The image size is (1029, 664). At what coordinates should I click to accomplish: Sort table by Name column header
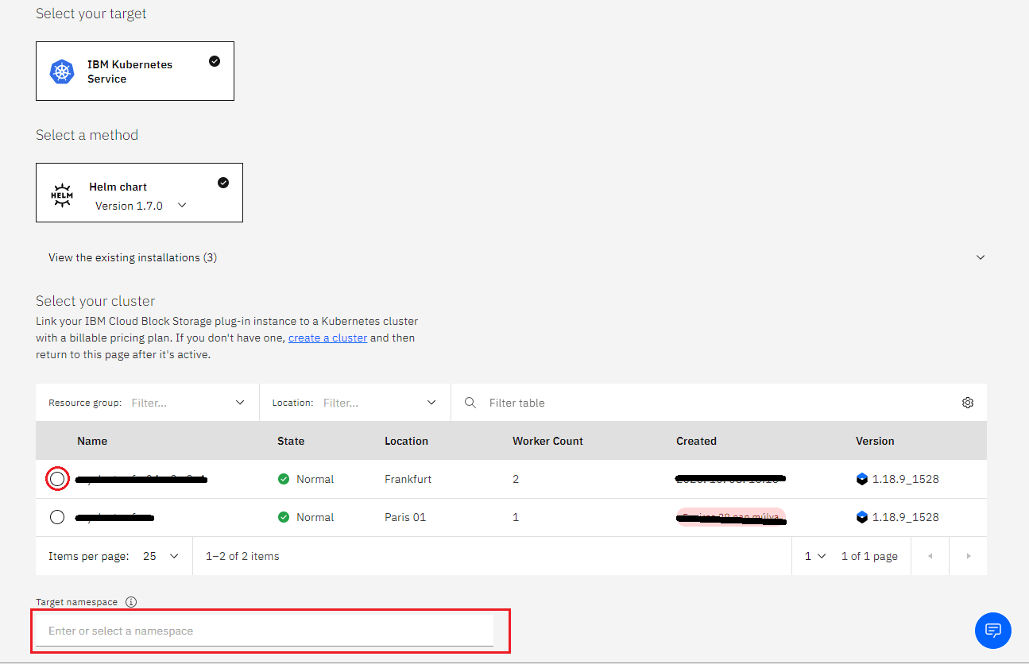(x=92, y=441)
